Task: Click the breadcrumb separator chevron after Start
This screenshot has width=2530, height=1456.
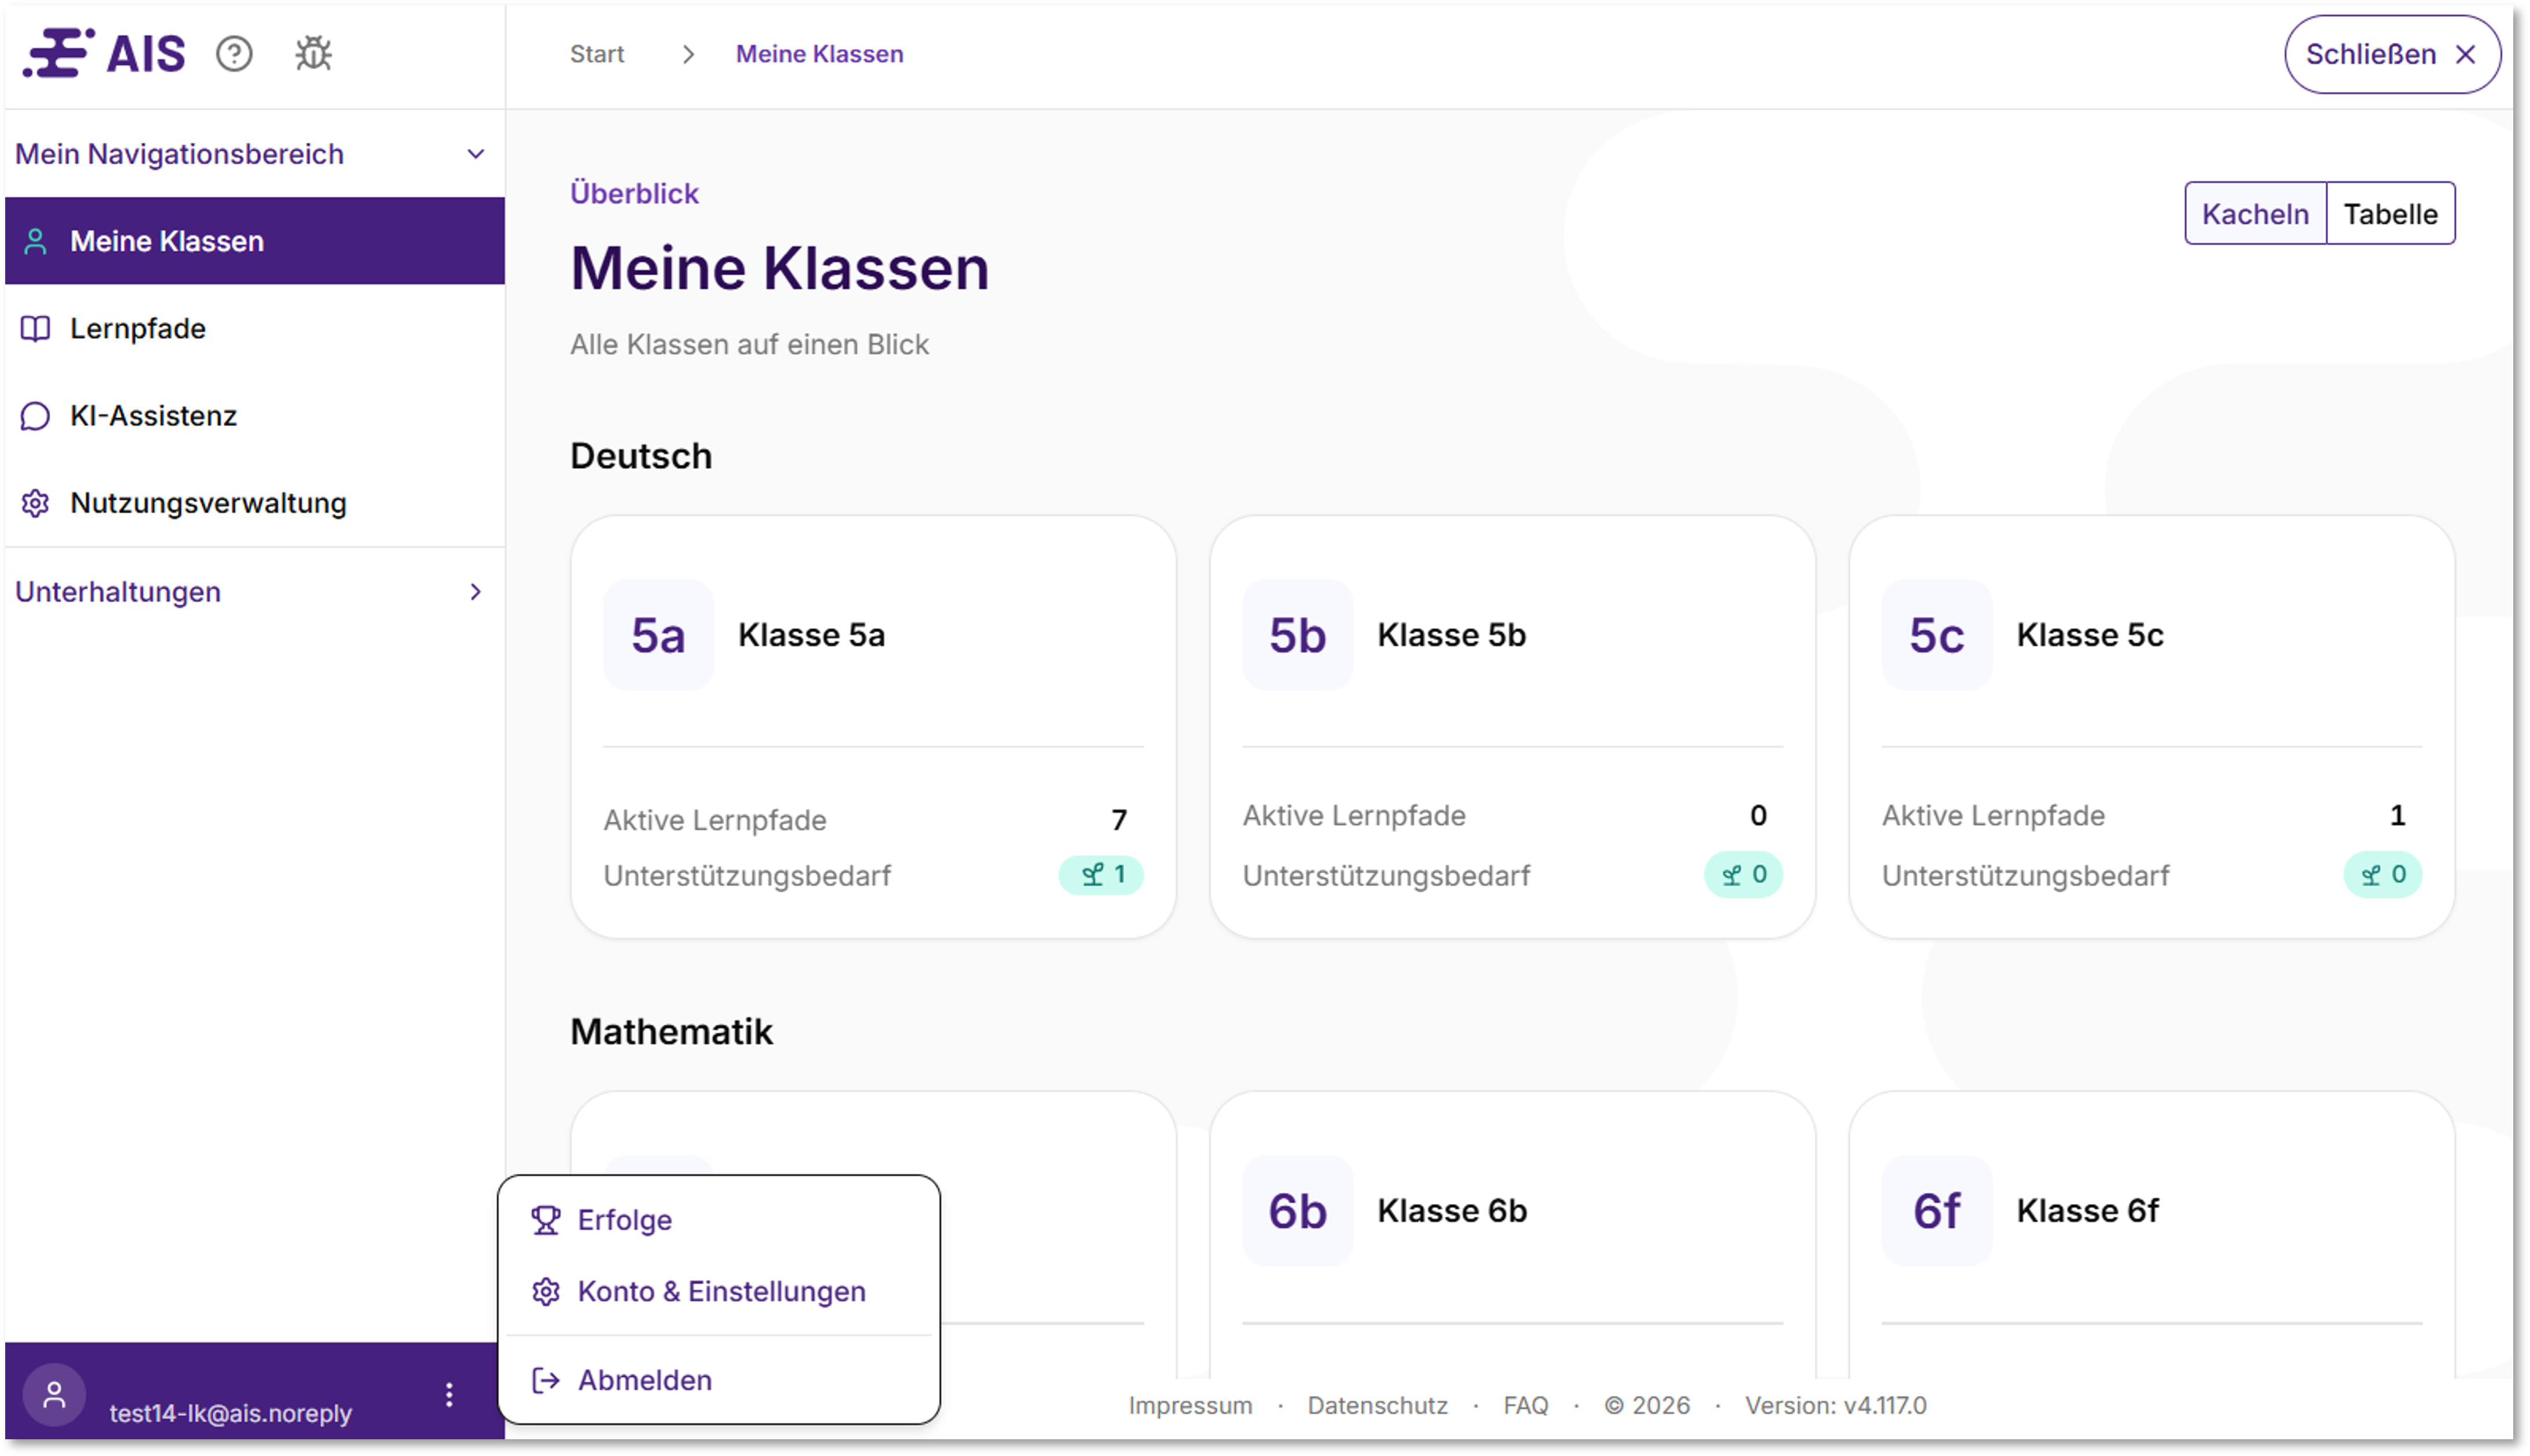Action: (x=687, y=54)
